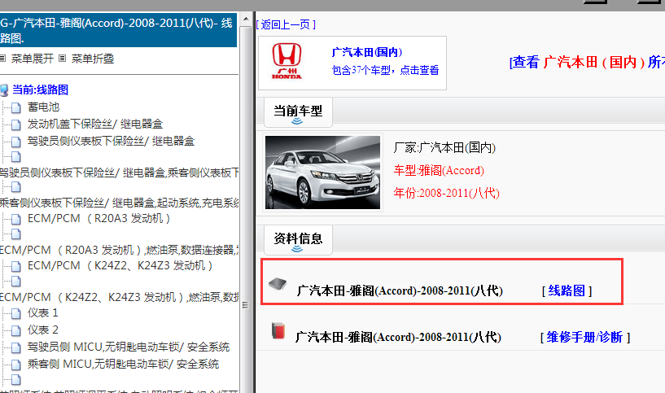Click page icon beside 驾驶员侧仪表板下保险丝/继电器盒

(16, 142)
